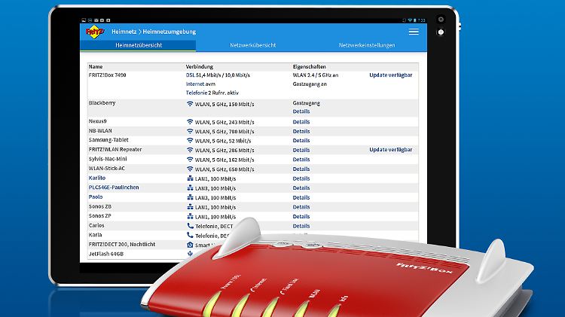
Task: Select the Sylvis-Mac-Mini device name
Action: click(108, 159)
